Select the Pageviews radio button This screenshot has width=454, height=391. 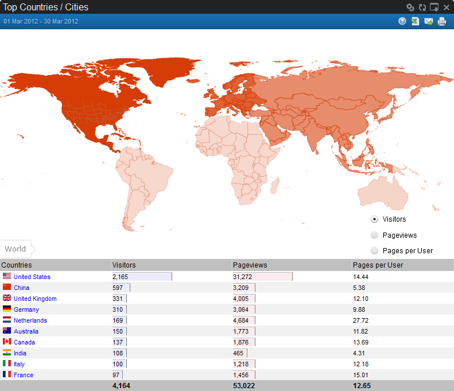(374, 235)
